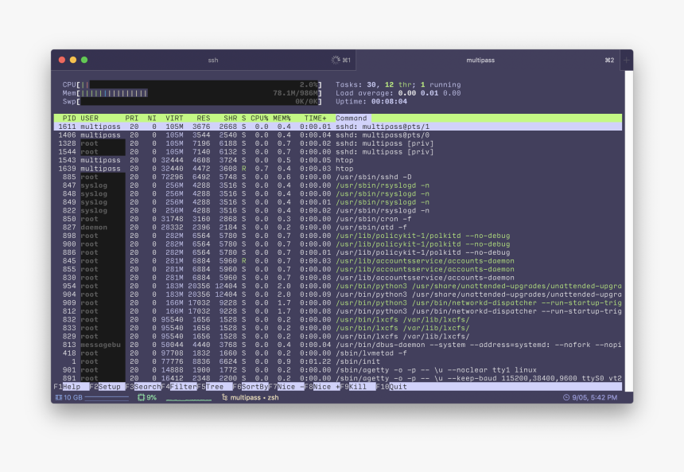The width and height of the screenshot is (684, 472).
Task: Select PID 904 unattended-upgrades row
Action: tap(338, 295)
